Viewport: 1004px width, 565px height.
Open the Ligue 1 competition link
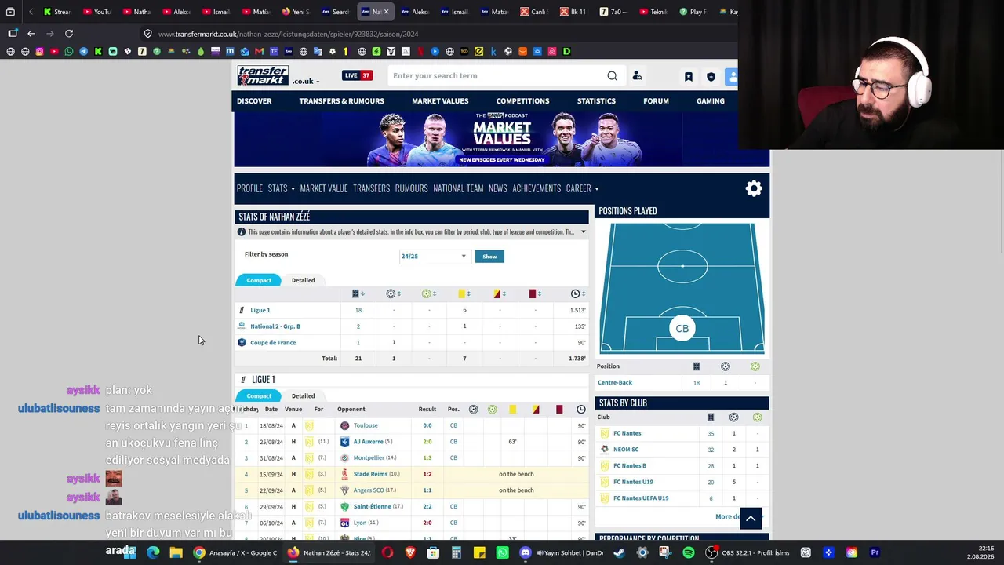point(260,310)
